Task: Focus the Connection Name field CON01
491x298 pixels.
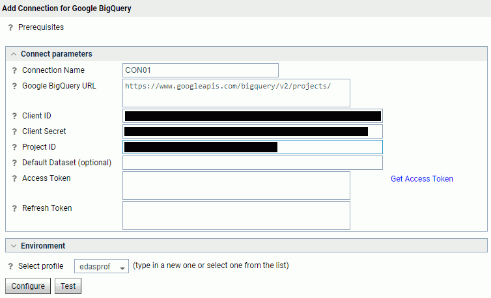Action: coord(201,70)
